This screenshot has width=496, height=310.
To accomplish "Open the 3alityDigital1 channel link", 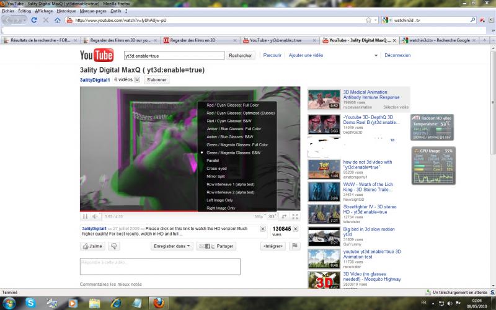I will pos(95,80).
